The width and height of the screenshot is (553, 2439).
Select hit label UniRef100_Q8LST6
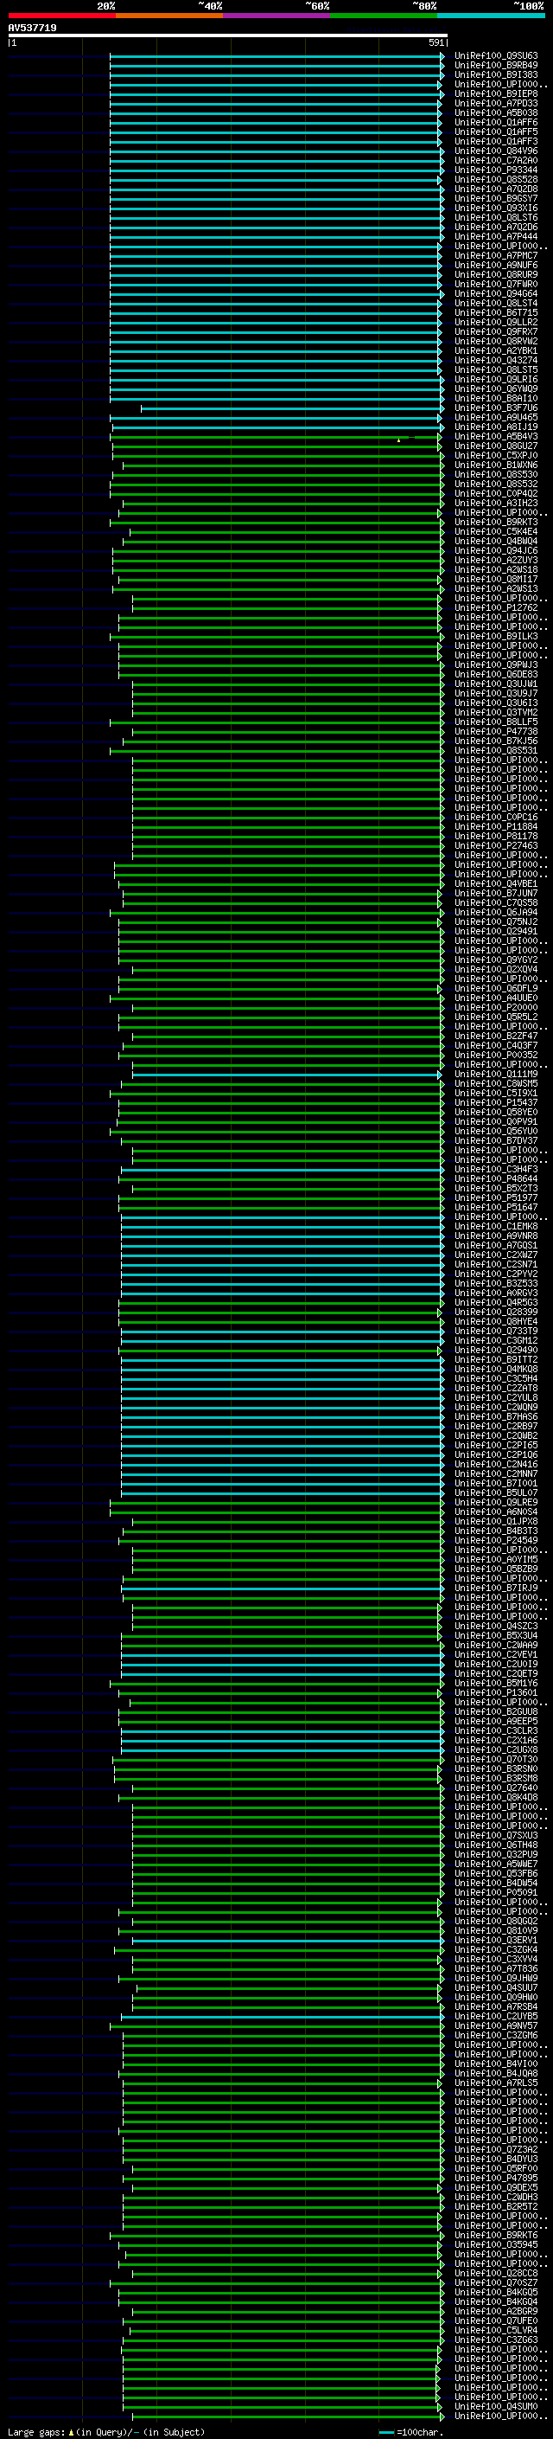point(496,218)
